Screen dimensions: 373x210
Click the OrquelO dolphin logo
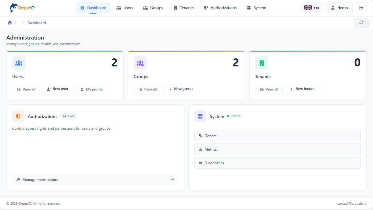click(x=12, y=7)
